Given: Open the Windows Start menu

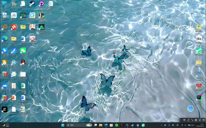Looking at the screenshot, I should coord(63,125).
